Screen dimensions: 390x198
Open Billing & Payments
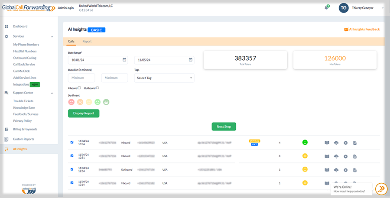click(25, 130)
